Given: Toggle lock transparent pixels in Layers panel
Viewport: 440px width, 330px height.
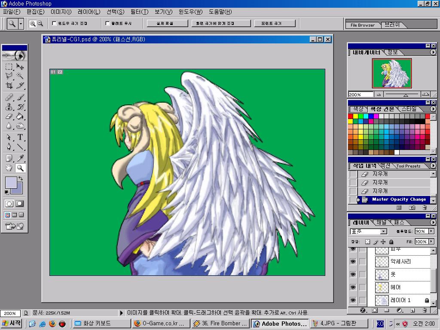Looking at the screenshot, I should 368,241.
